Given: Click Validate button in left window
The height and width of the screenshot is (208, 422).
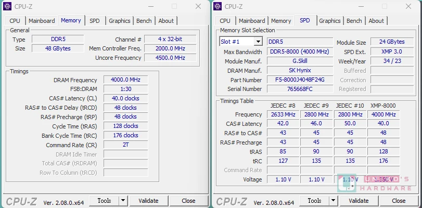Looking at the screenshot, I should 149,201.
